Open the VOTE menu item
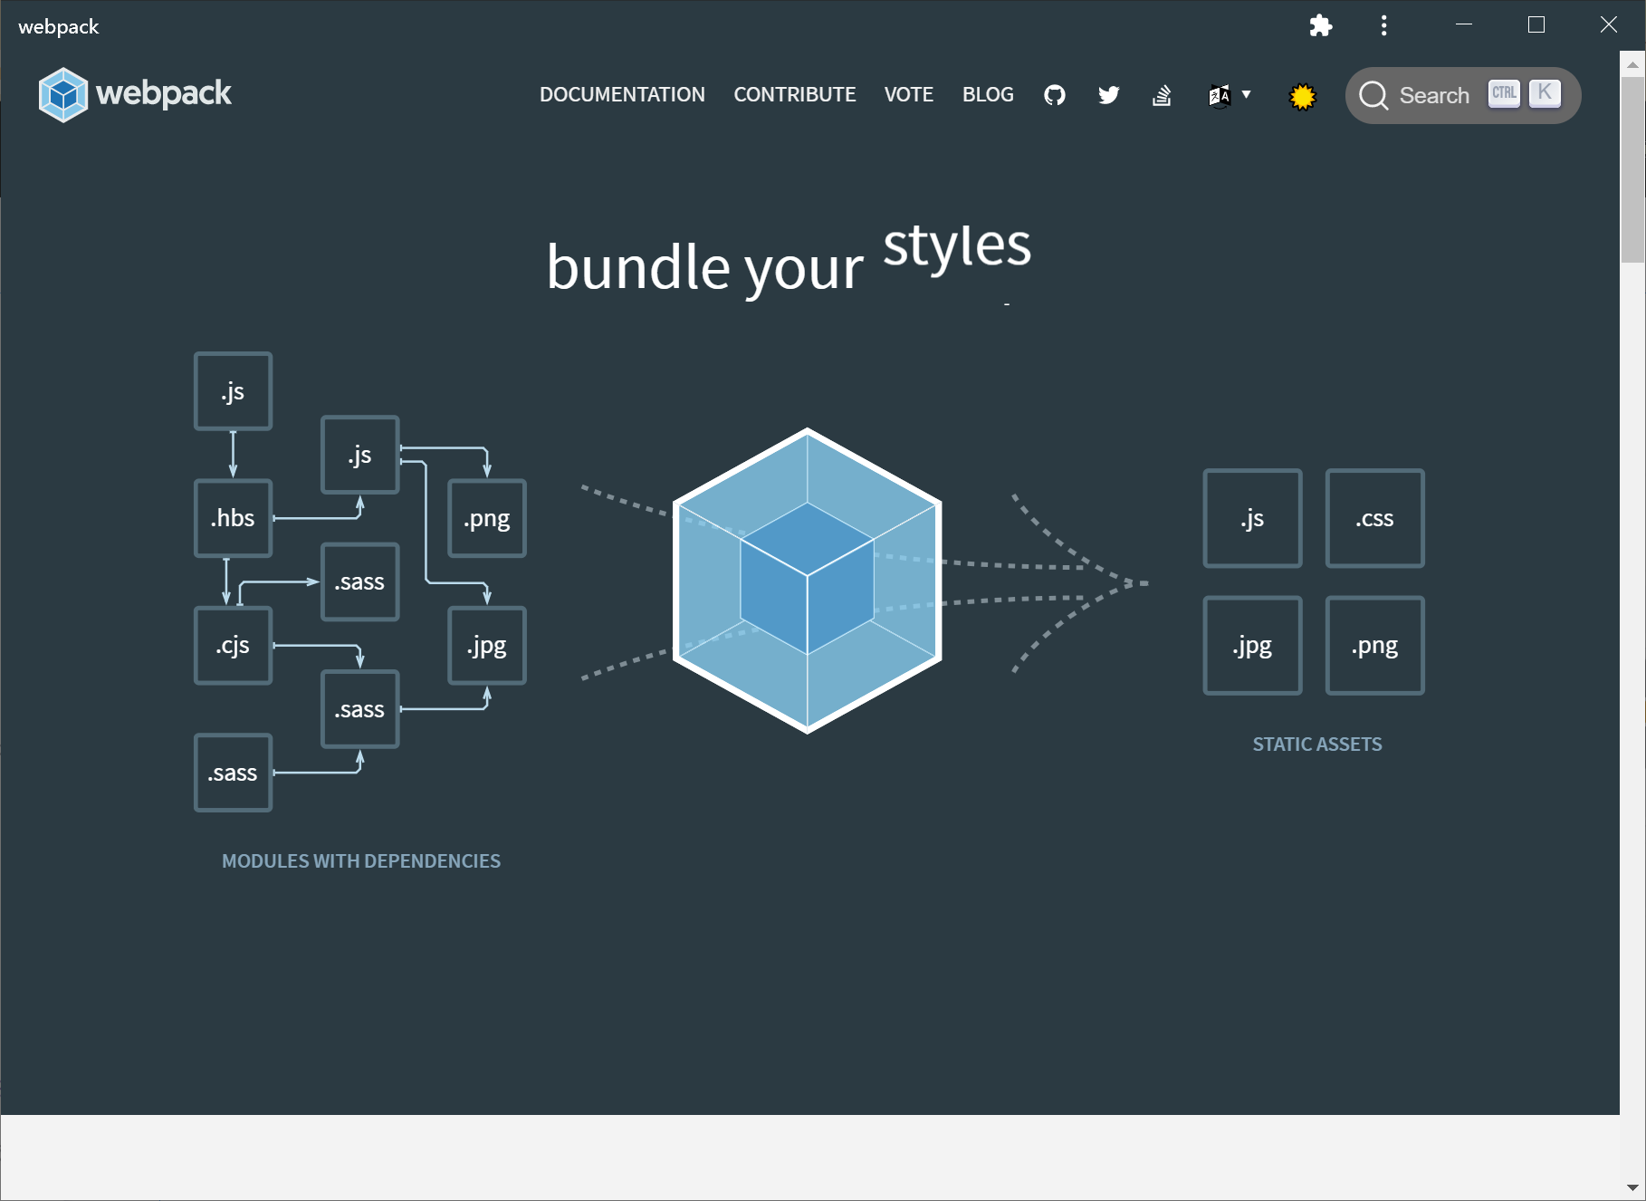The height and width of the screenshot is (1201, 1646). pos(908,95)
